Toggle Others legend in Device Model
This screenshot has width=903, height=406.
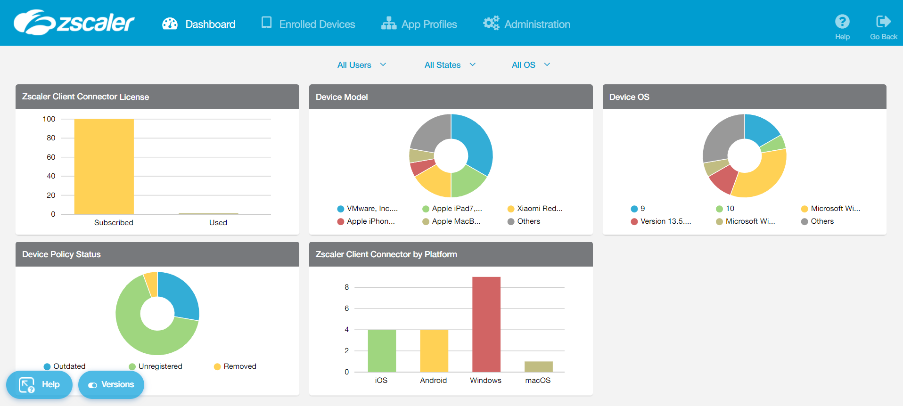click(x=524, y=221)
